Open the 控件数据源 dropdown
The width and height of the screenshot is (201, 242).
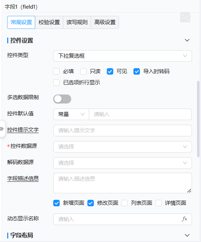coord(123,147)
